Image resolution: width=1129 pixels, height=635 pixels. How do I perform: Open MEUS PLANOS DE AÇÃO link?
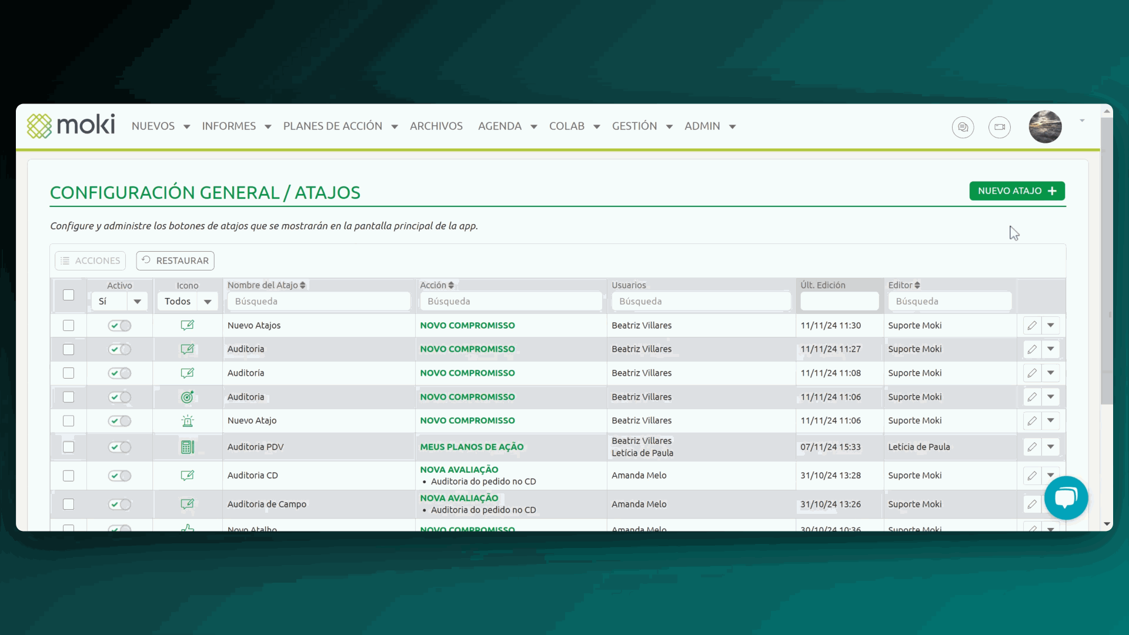pos(472,447)
